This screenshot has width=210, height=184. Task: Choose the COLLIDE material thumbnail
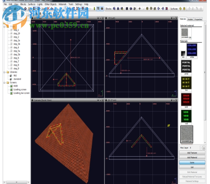pos(192,49)
